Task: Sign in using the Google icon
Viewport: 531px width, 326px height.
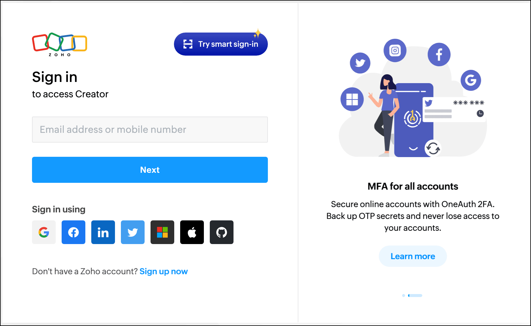Action: click(x=44, y=232)
